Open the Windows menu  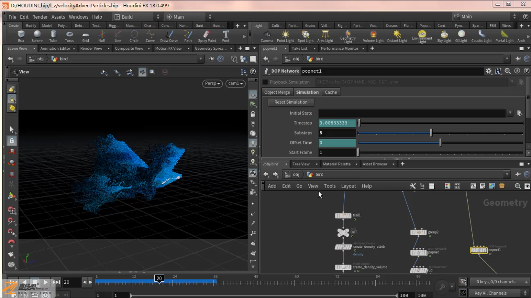tap(78, 17)
